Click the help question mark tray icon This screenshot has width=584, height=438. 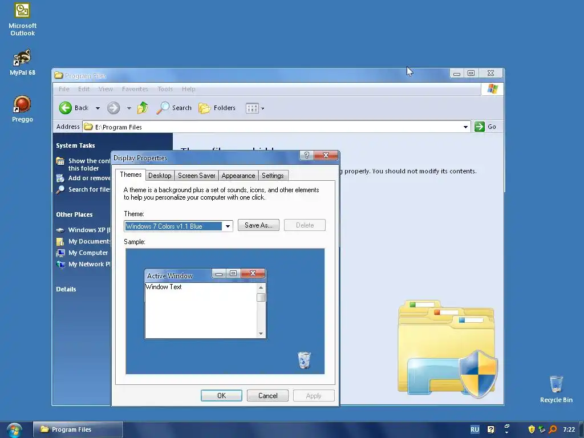coord(491,429)
